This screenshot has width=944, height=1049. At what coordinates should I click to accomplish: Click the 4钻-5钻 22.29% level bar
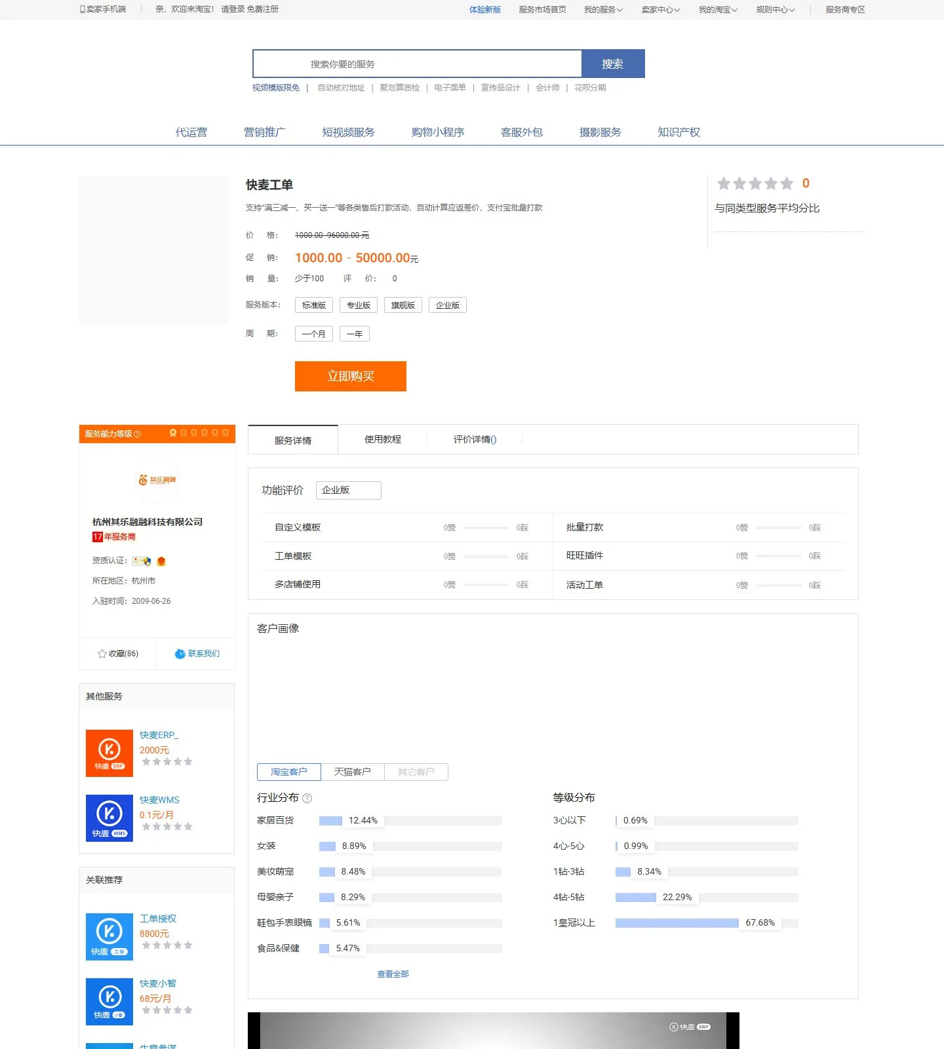click(x=707, y=898)
